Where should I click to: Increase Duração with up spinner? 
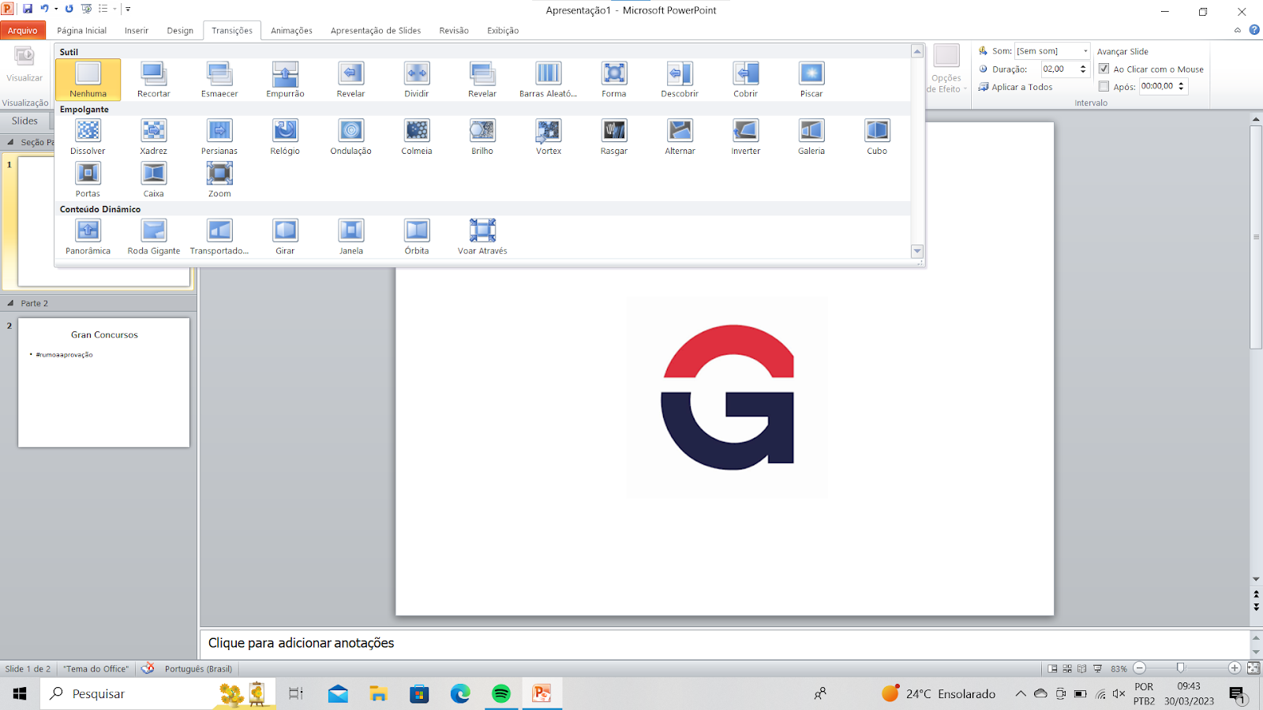[1083, 66]
